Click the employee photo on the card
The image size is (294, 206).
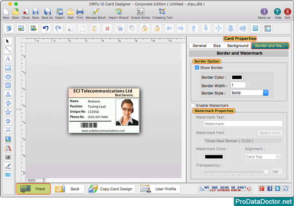(x=127, y=112)
